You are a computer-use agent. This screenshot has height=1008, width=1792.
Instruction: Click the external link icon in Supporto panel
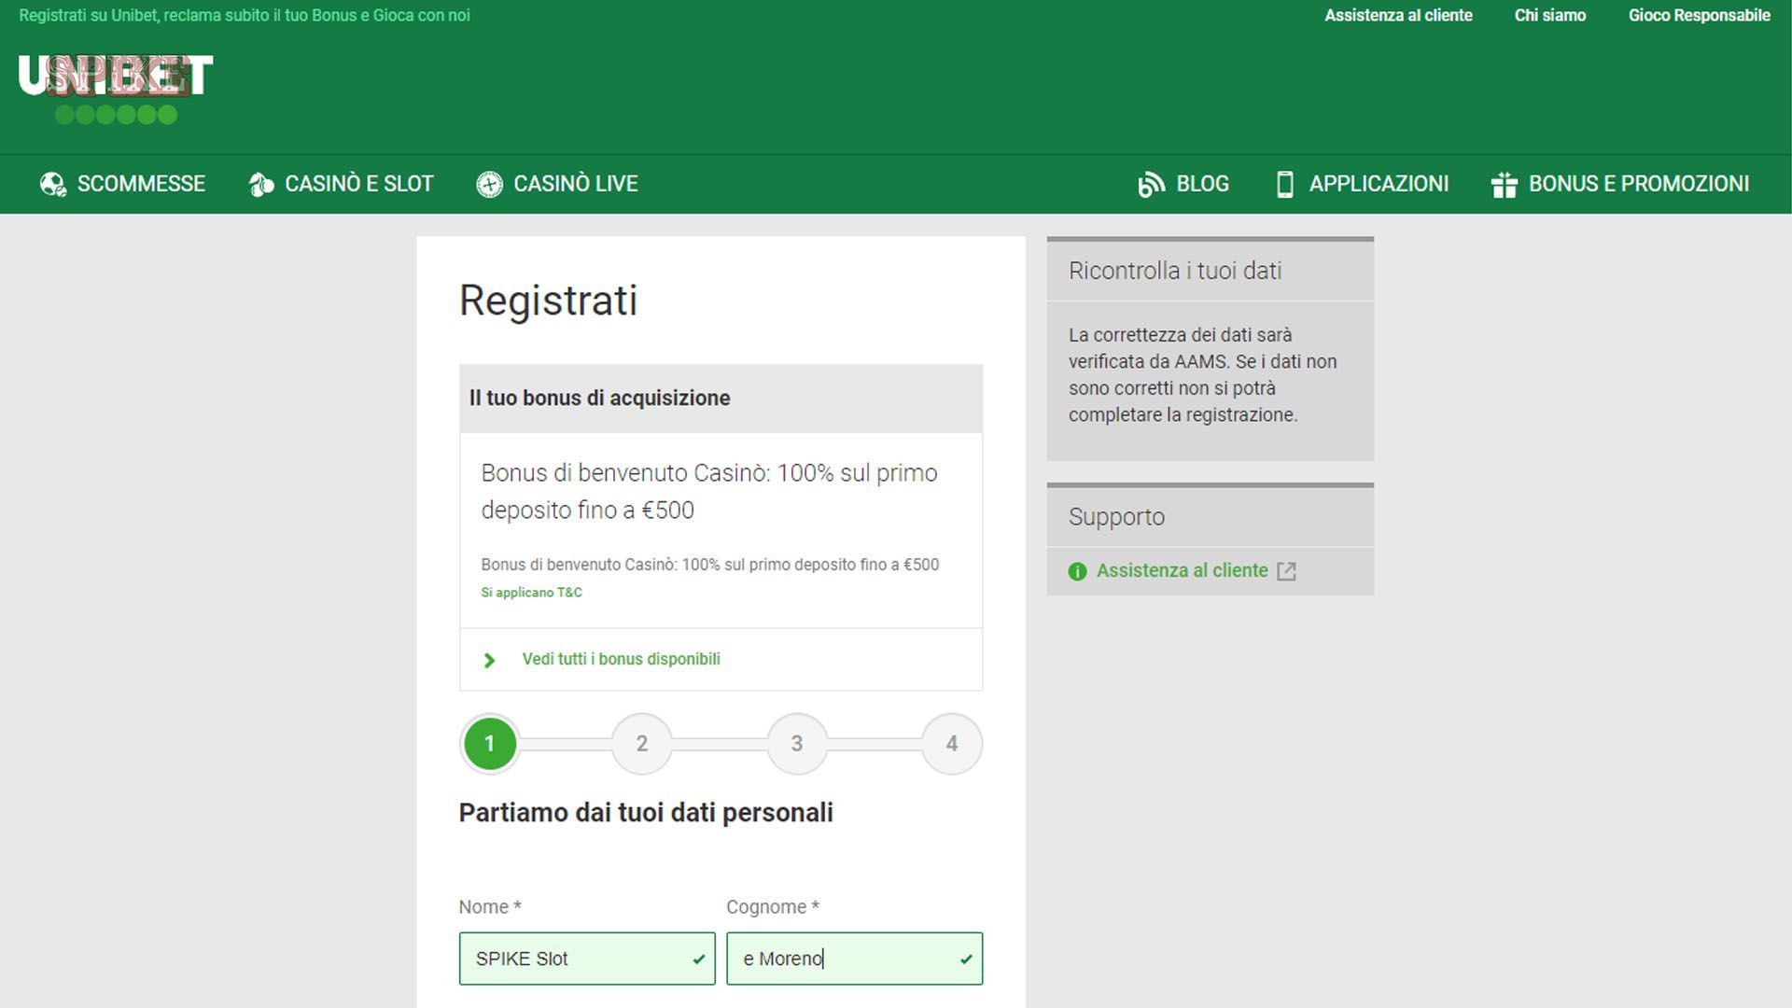[1288, 570]
